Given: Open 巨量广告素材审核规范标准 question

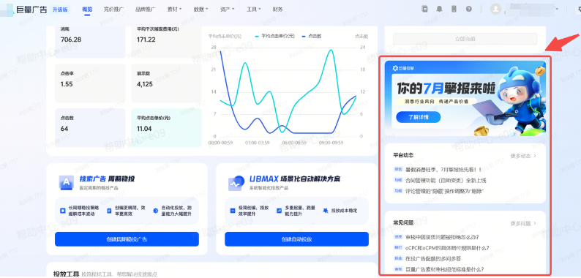Looking at the screenshot, I should [445, 269].
